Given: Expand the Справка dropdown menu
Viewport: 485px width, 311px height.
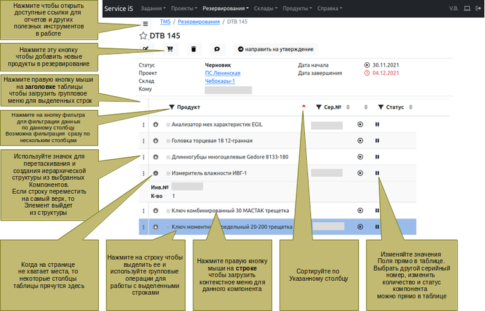Looking at the screenshot, I should click(x=329, y=9).
